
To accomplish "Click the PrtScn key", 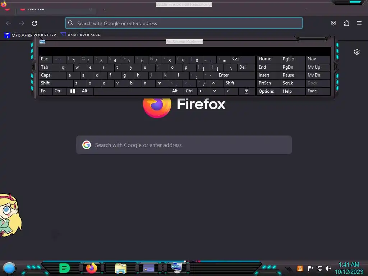I will [268, 83].
